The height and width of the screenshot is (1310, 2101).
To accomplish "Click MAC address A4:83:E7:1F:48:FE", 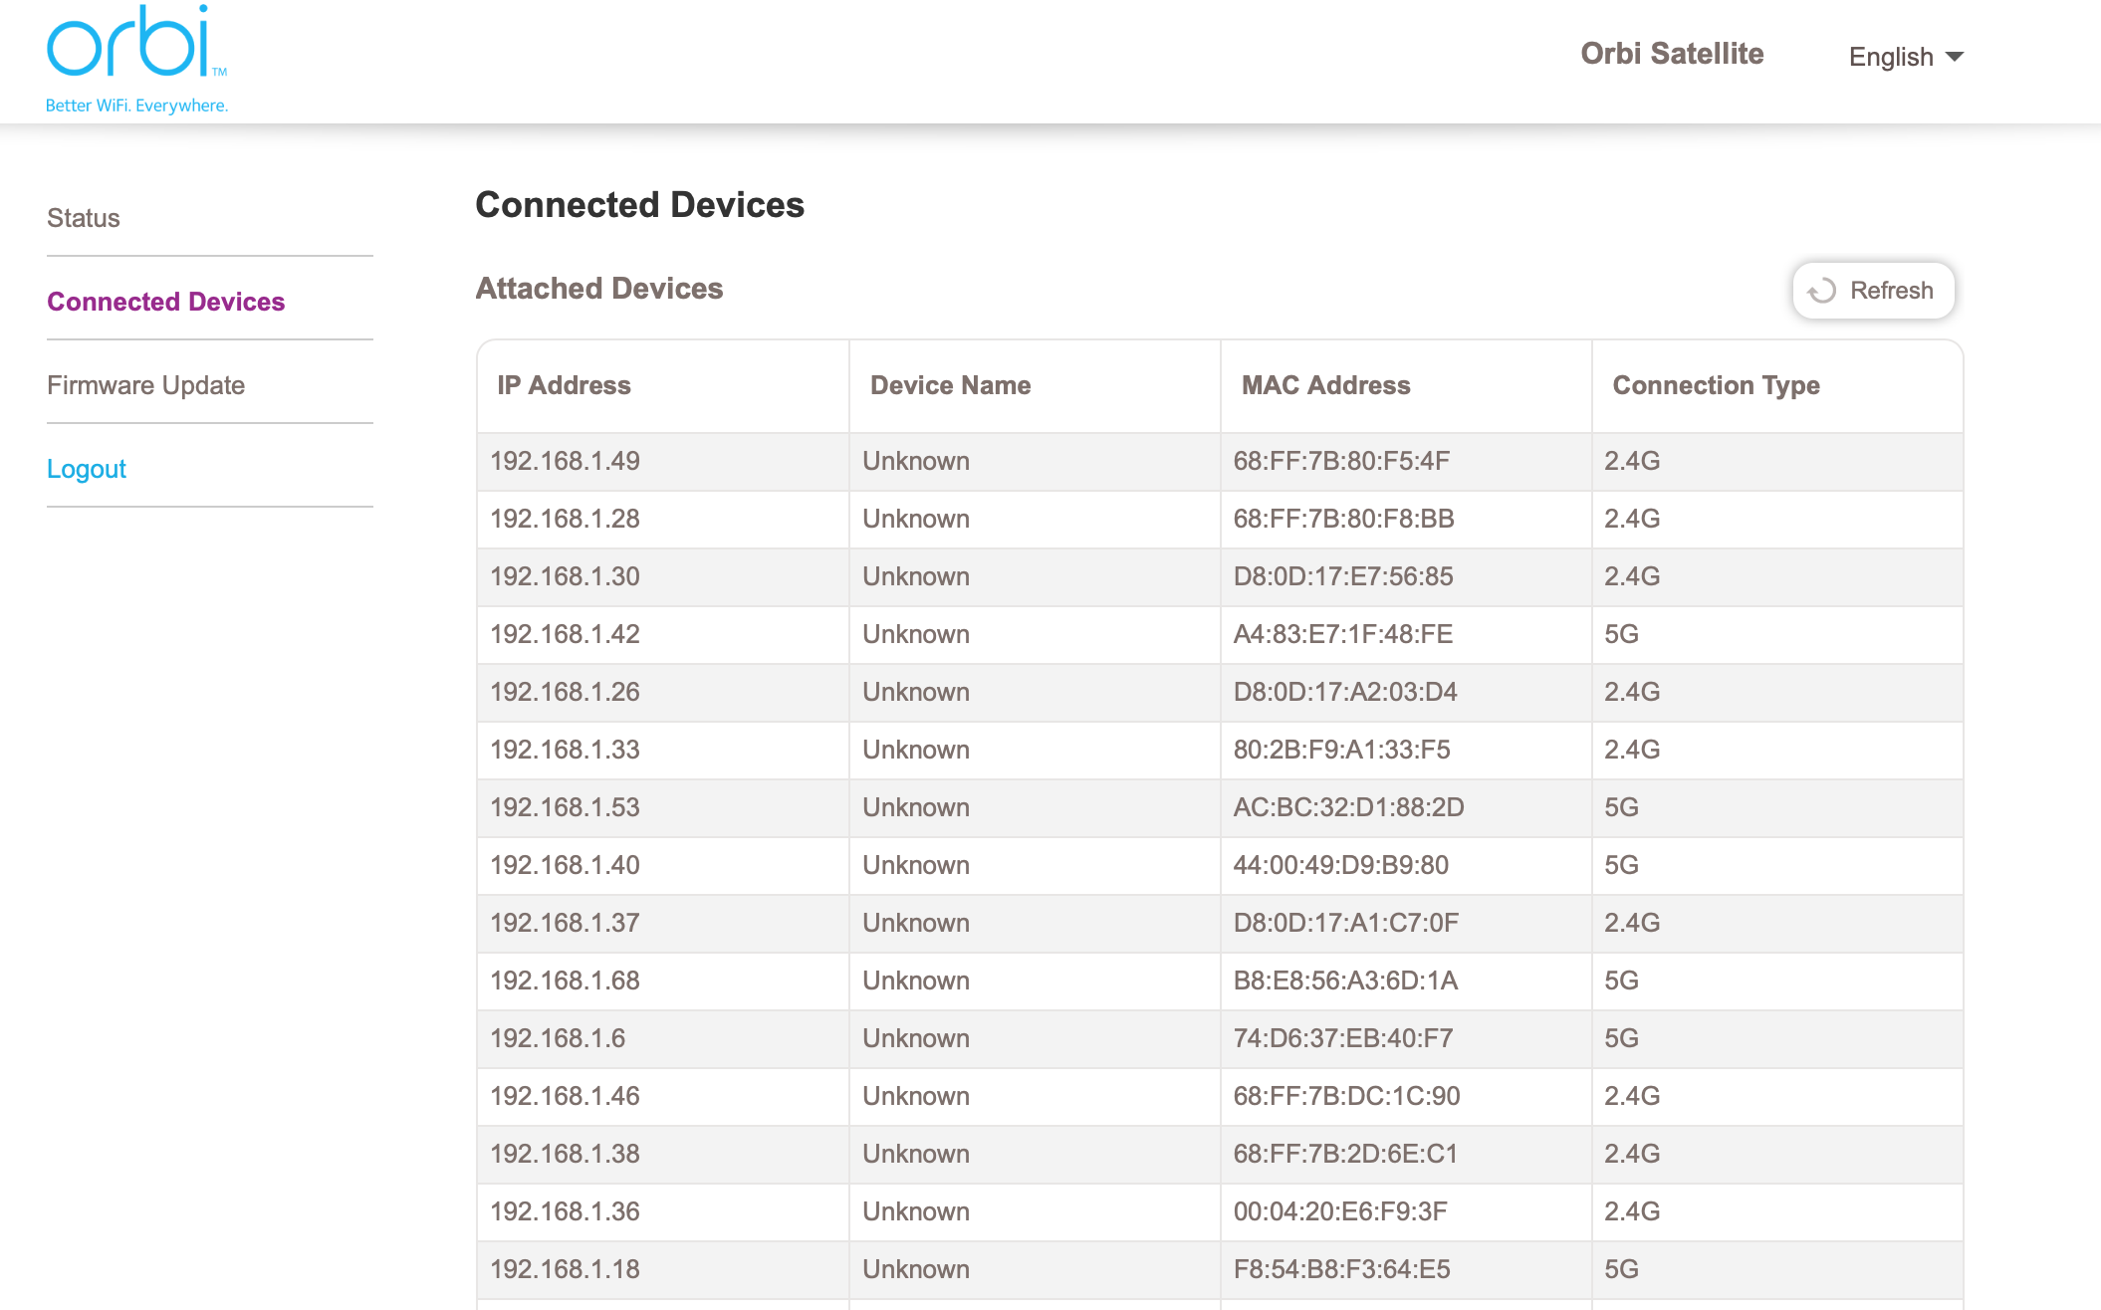I will (1342, 634).
